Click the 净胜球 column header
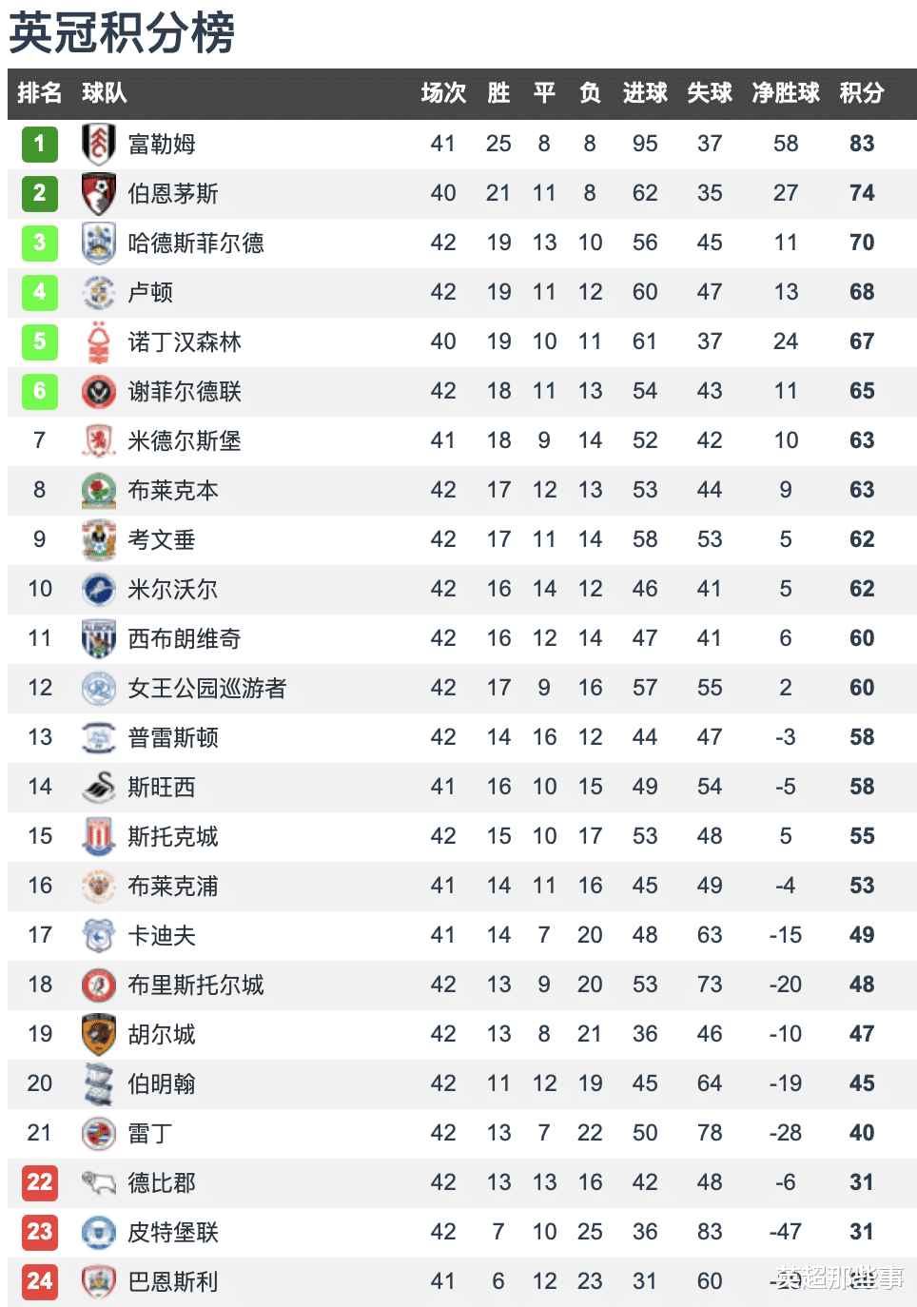The width and height of the screenshot is (917, 1307). point(786,92)
